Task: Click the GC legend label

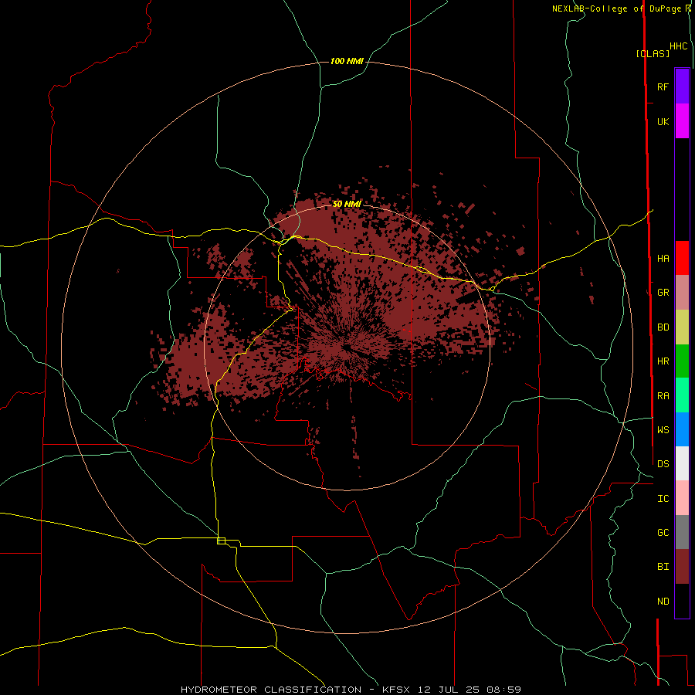Action: [663, 532]
